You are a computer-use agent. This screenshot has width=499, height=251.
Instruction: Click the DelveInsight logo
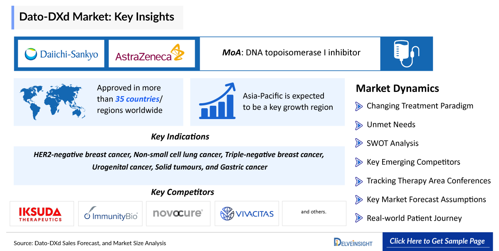(353, 242)
